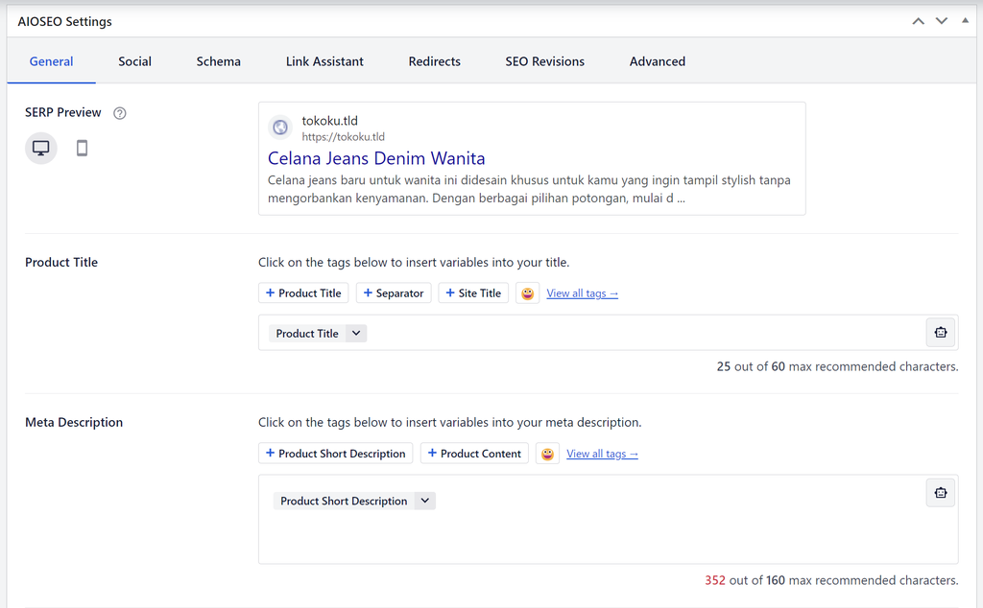Open the help tooltip beside SERP Preview
983x608 pixels.
point(119,112)
